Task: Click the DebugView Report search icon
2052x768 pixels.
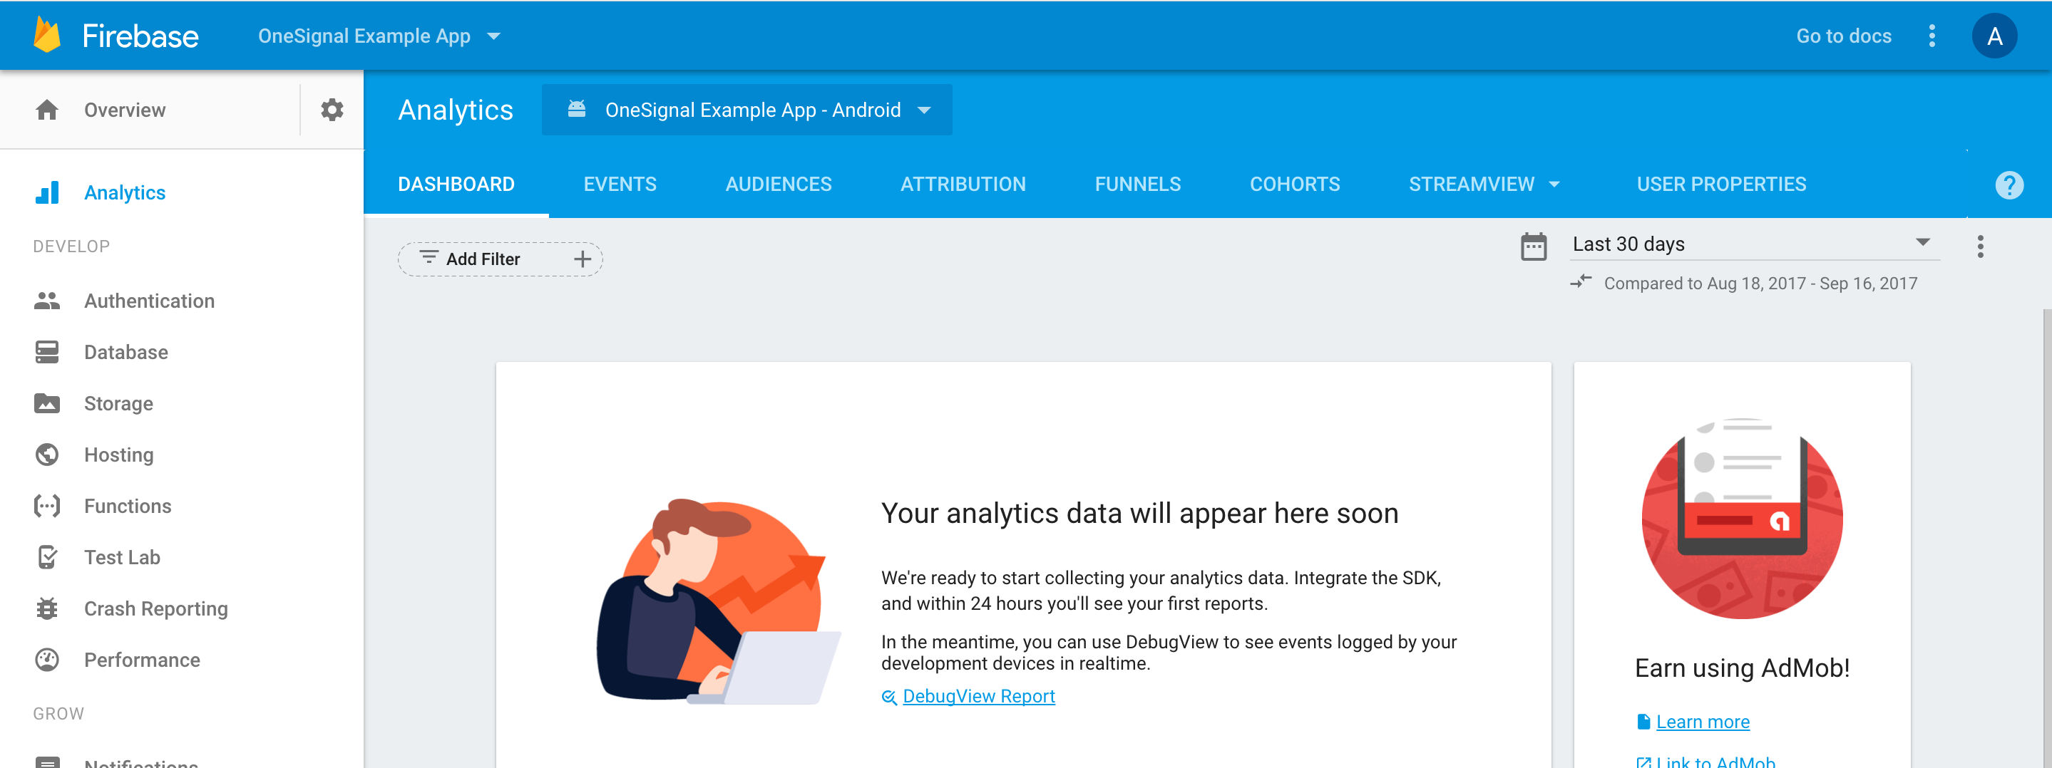Action: [889, 697]
